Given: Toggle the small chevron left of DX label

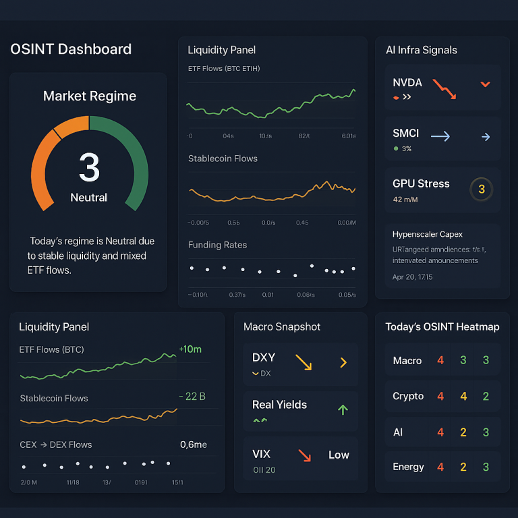Looking at the screenshot, I should [x=255, y=373].
